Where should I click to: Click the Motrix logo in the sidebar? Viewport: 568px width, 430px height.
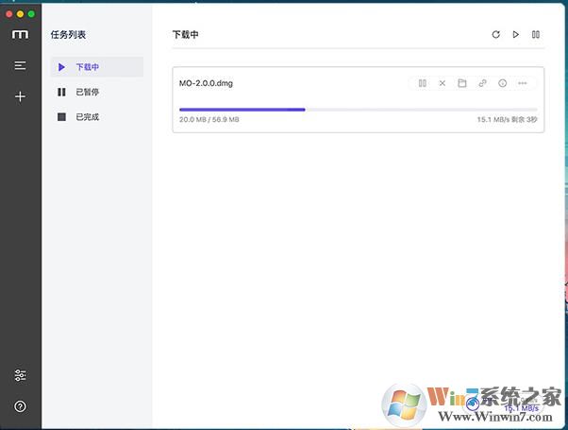tap(20, 35)
